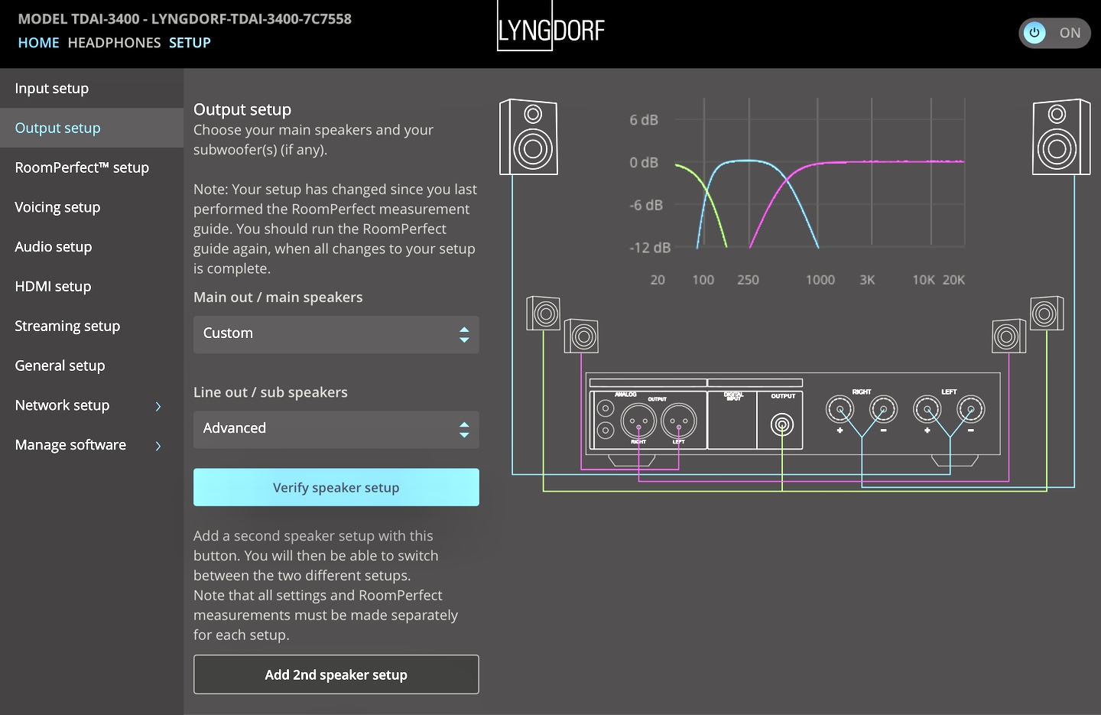Image resolution: width=1101 pixels, height=715 pixels.
Task: Expand Manage software with its chevron
Action: pyautogui.click(x=158, y=446)
